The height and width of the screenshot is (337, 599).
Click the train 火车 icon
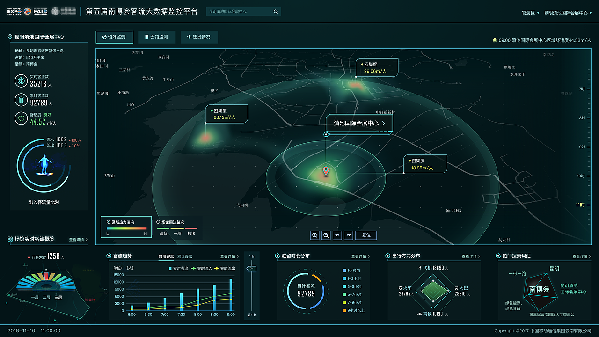[400, 288]
